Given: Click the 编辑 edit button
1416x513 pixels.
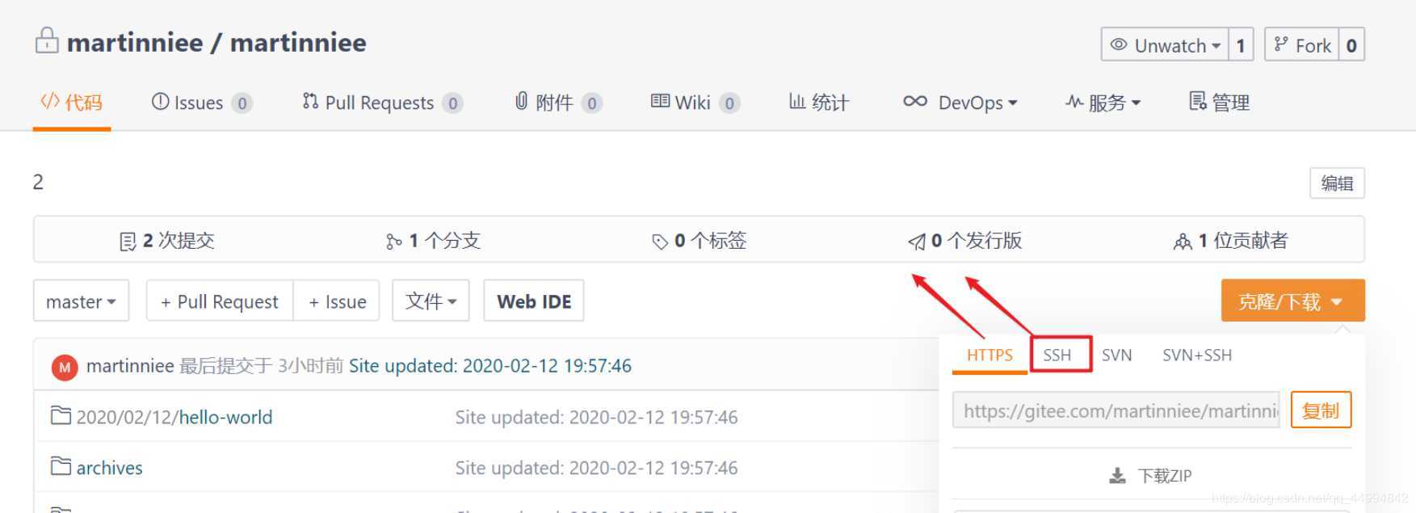Looking at the screenshot, I should (1337, 183).
